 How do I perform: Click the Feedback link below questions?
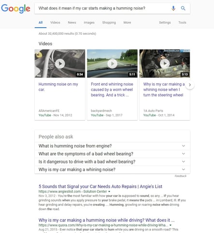(180, 176)
